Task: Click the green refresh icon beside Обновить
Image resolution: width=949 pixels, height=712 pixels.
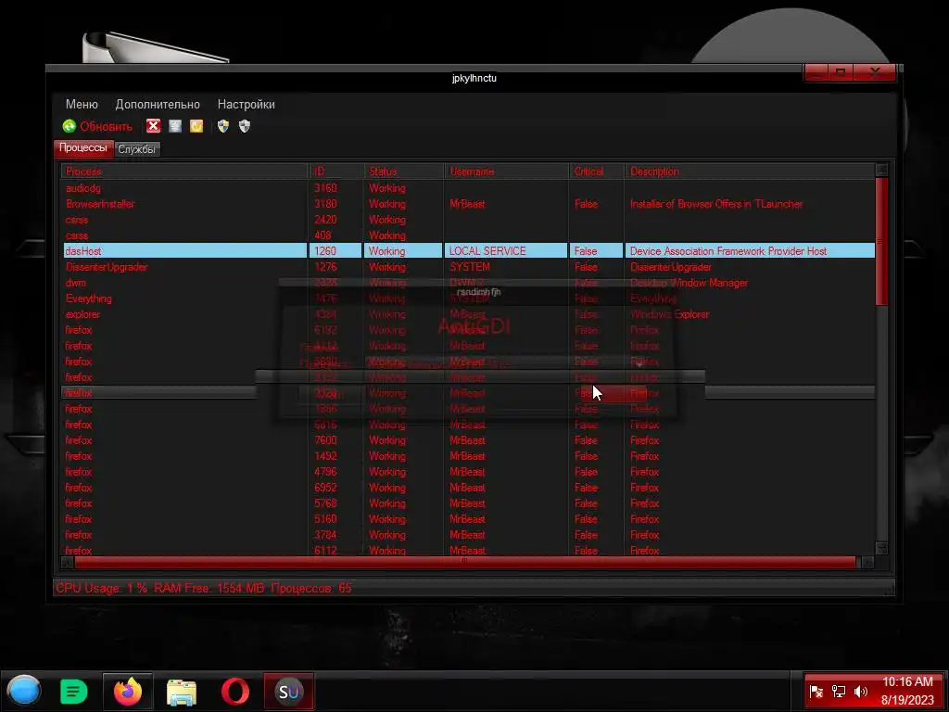Action: click(69, 126)
